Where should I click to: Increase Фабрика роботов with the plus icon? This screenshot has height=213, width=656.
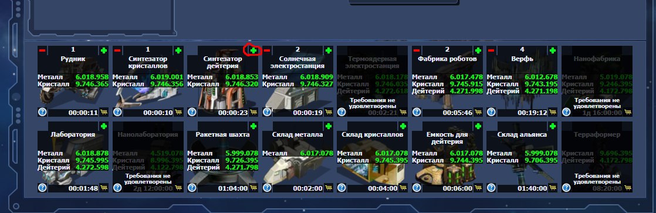tap(478, 50)
